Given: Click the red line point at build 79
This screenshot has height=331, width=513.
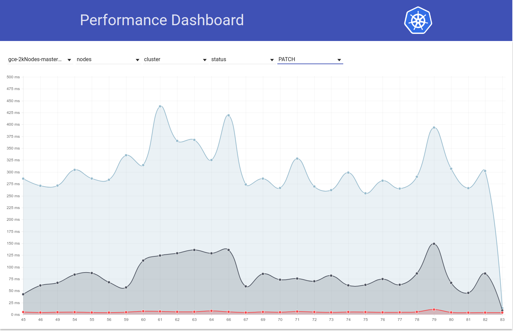Looking at the screenshot, I should [x=434, y=309].
